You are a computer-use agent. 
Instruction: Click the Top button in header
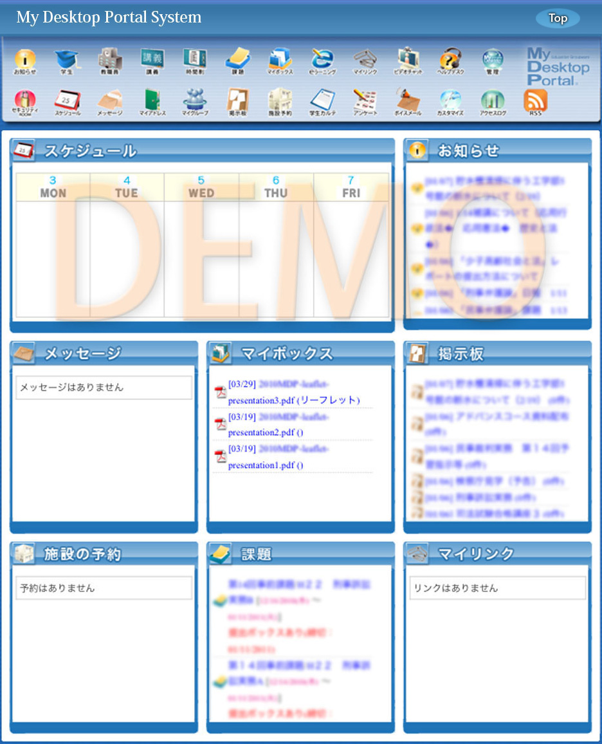[557, 19]
